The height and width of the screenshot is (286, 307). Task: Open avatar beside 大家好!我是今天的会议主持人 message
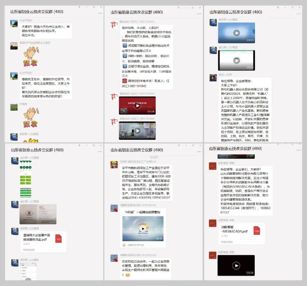pos(14,23)
